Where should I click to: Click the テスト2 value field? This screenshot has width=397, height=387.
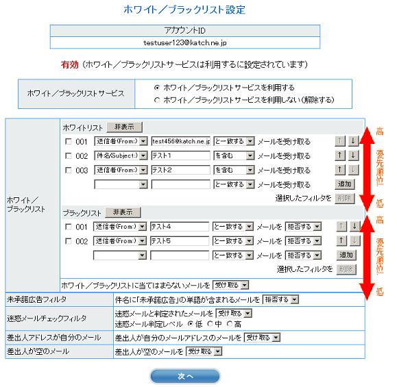181,171
